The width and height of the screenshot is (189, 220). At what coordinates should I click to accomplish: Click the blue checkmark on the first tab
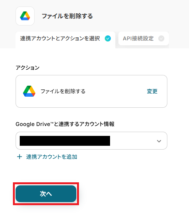(108, 38)
